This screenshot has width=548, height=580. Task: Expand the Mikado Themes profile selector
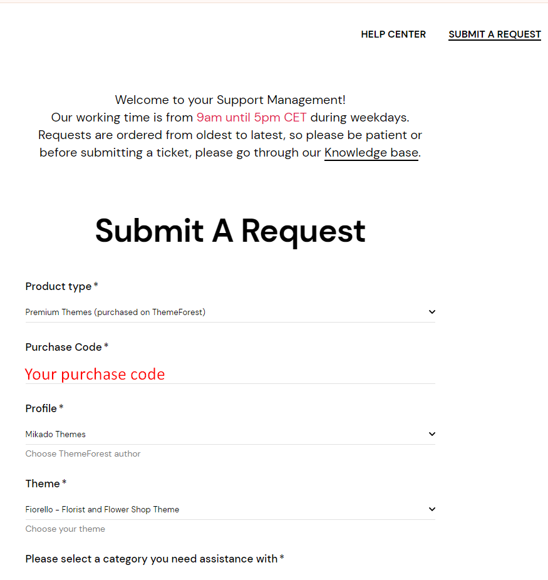click(x=230, y=434)
